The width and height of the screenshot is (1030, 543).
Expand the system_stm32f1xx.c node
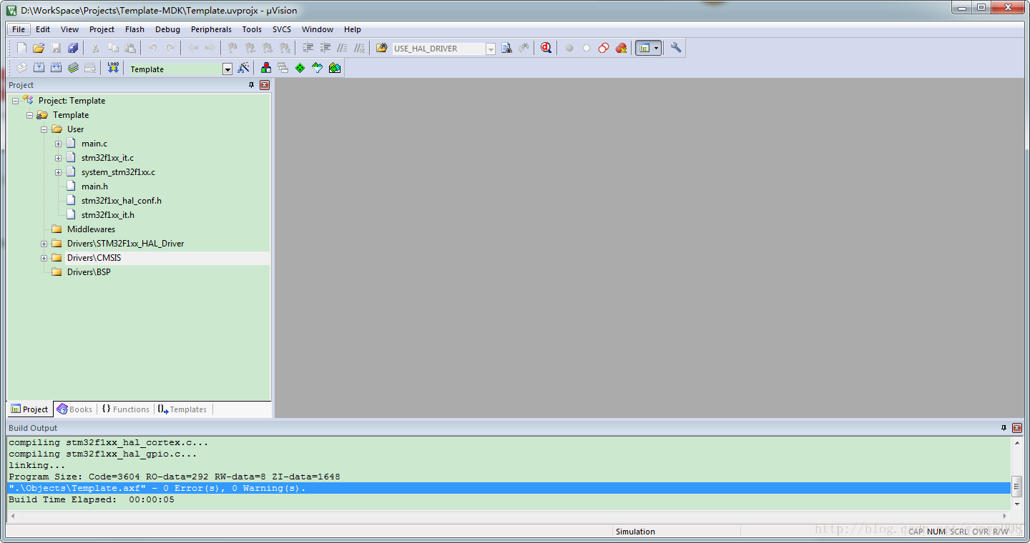point(58,172)
